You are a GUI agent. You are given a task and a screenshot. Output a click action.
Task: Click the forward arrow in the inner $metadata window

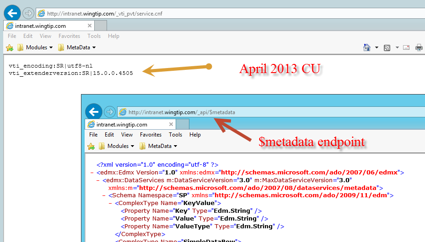110,112
